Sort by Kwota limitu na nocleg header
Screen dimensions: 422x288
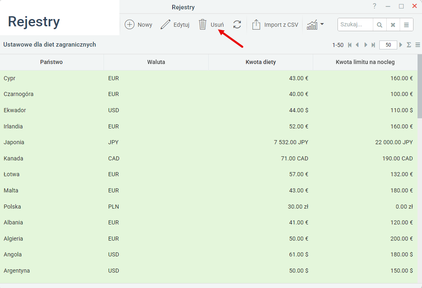pyautogui.click(x=365, y=62)
